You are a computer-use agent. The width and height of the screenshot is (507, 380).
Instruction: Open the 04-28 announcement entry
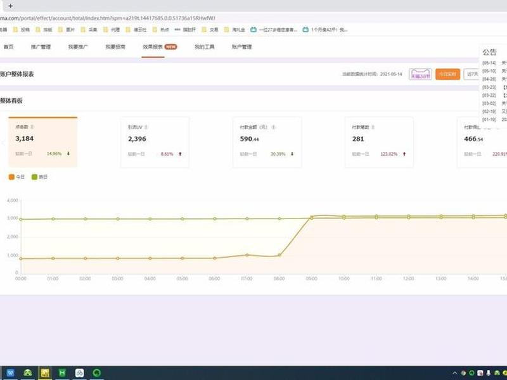494,79
